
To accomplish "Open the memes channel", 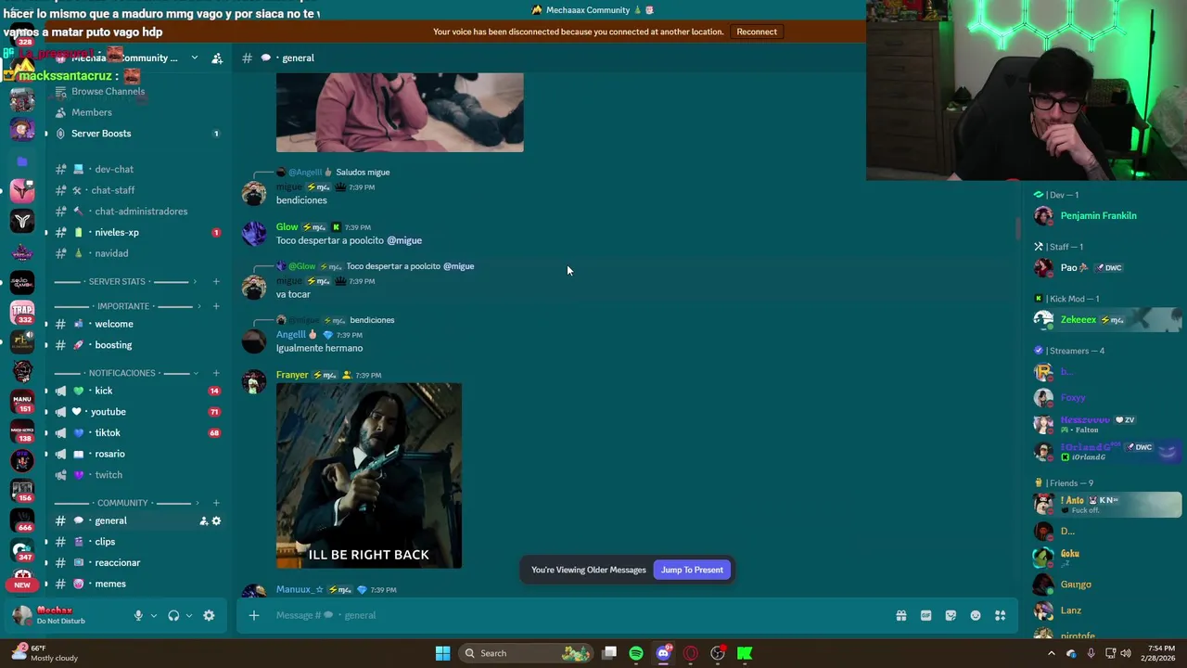I will pos(136,584).
